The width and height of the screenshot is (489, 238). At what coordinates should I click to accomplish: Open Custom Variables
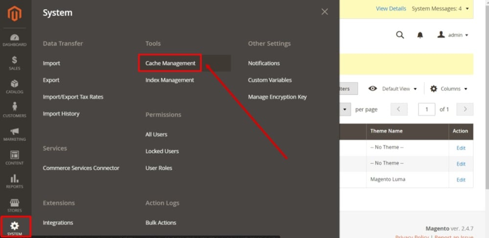(270, 80)
